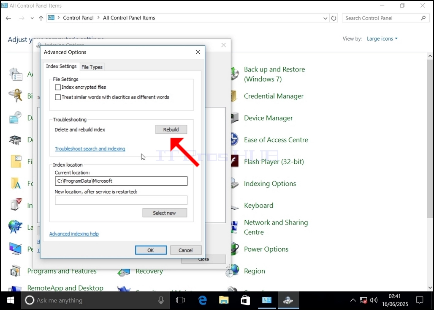Click the Cortana Ask me anything box
The height and width of the screenshot is (310, 434).
[96, 300]
